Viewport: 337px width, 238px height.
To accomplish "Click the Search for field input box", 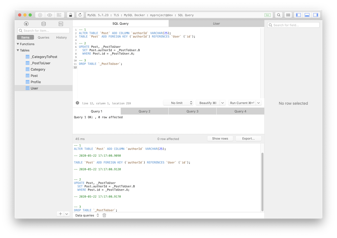I will 293,25.
